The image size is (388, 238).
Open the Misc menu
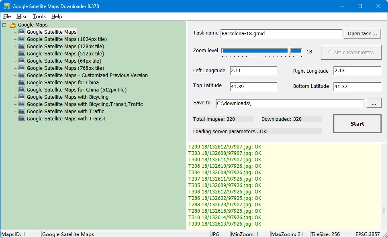[22, 16]
